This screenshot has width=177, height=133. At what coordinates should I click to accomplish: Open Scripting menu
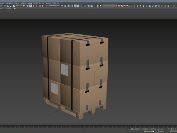[30, 3]
